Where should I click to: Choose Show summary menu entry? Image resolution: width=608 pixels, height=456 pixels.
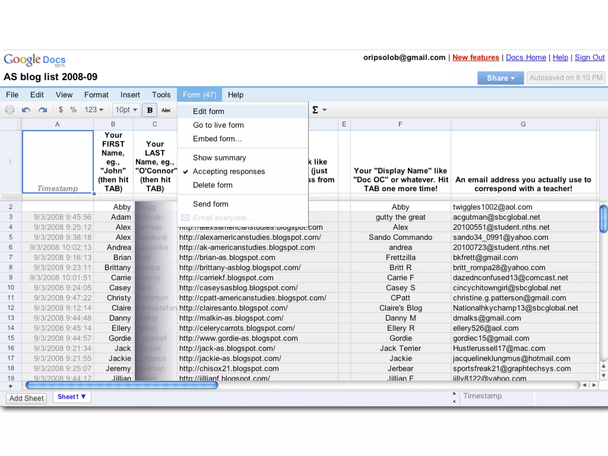coord(219,158)
